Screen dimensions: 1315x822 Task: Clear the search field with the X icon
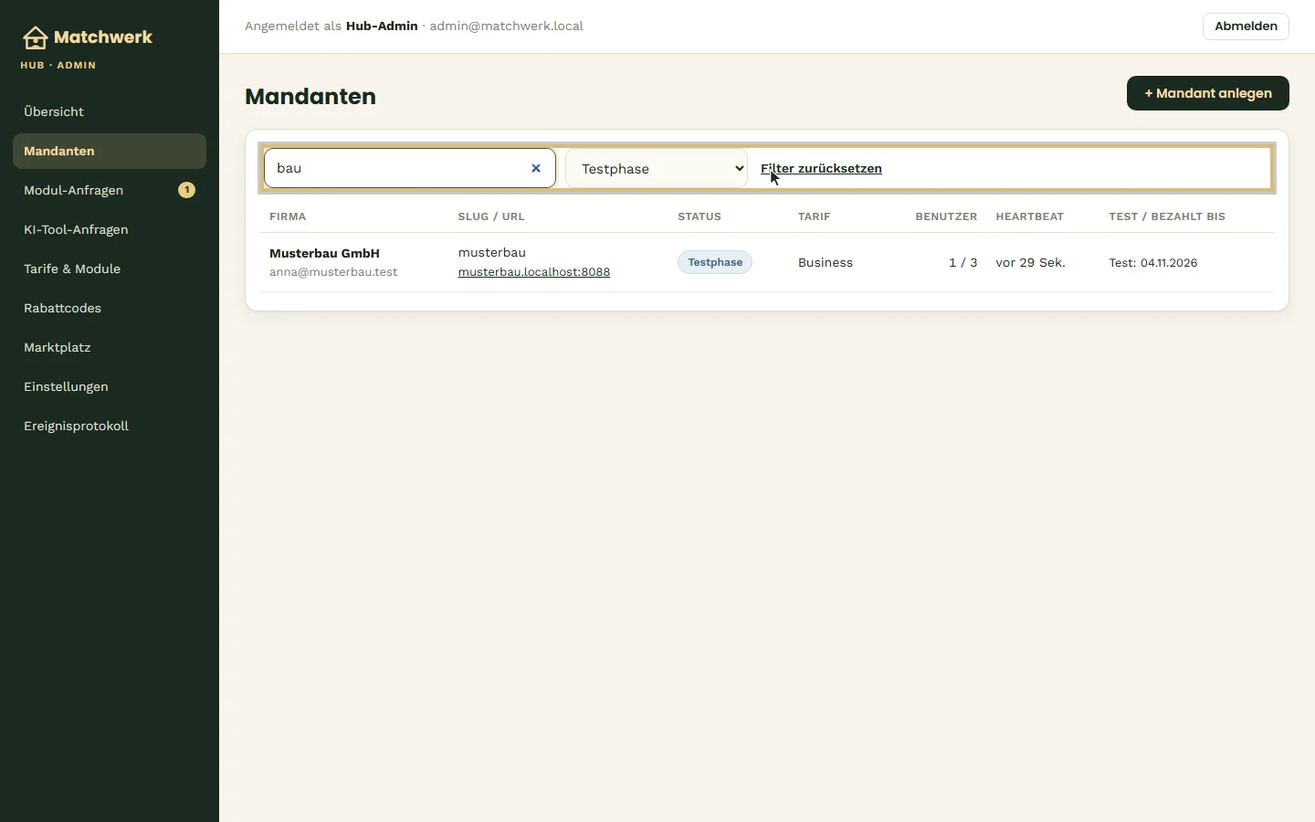536,168
